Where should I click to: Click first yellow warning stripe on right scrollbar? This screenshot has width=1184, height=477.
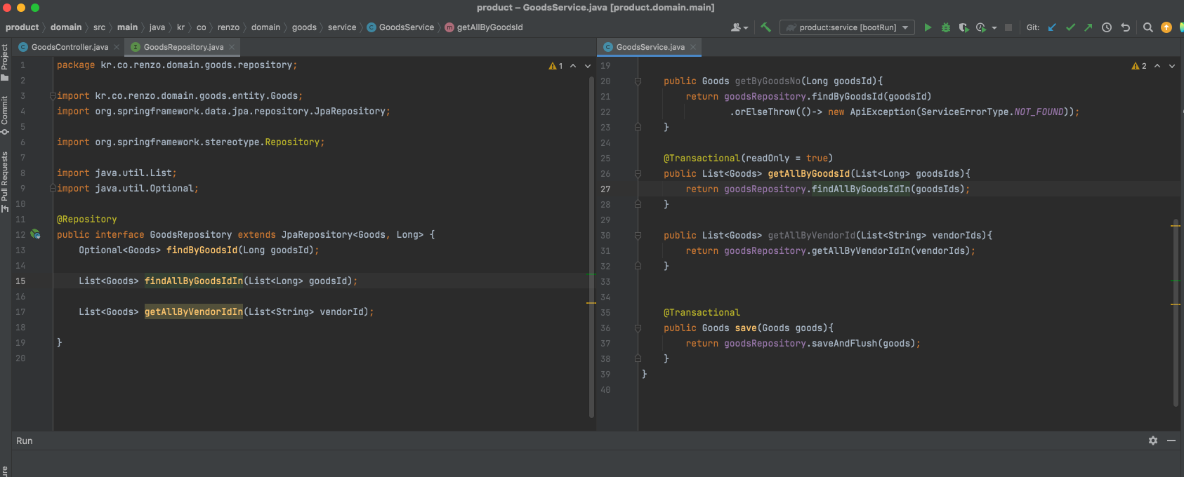click(1176, 225)
